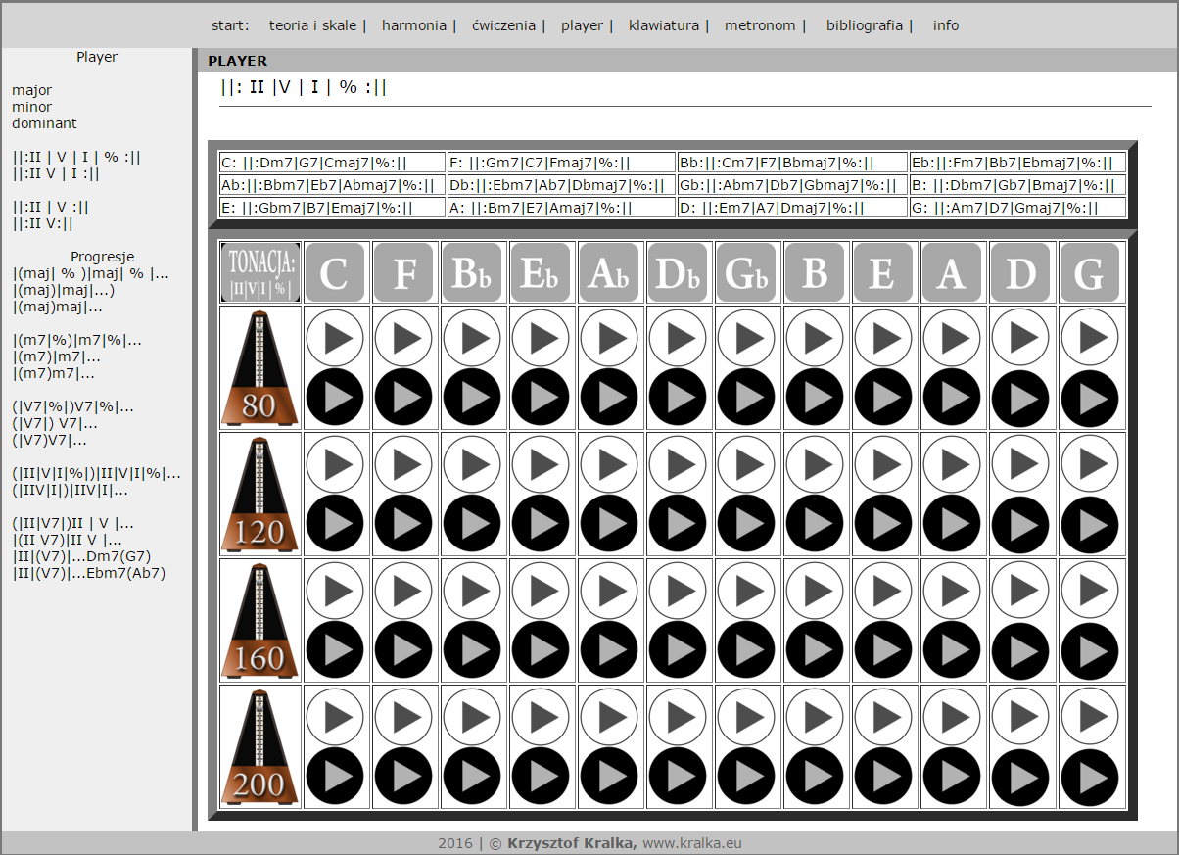Play white button for C at tempo 120
This screenshot has height=855, width=1179.
pos(335,464)
